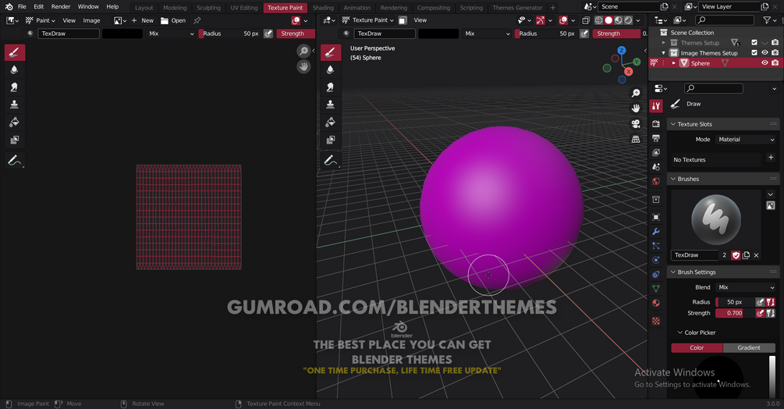784x409 pixels.
Task: Switch to Themes Generator workspace tab
Action: (517, 8)
